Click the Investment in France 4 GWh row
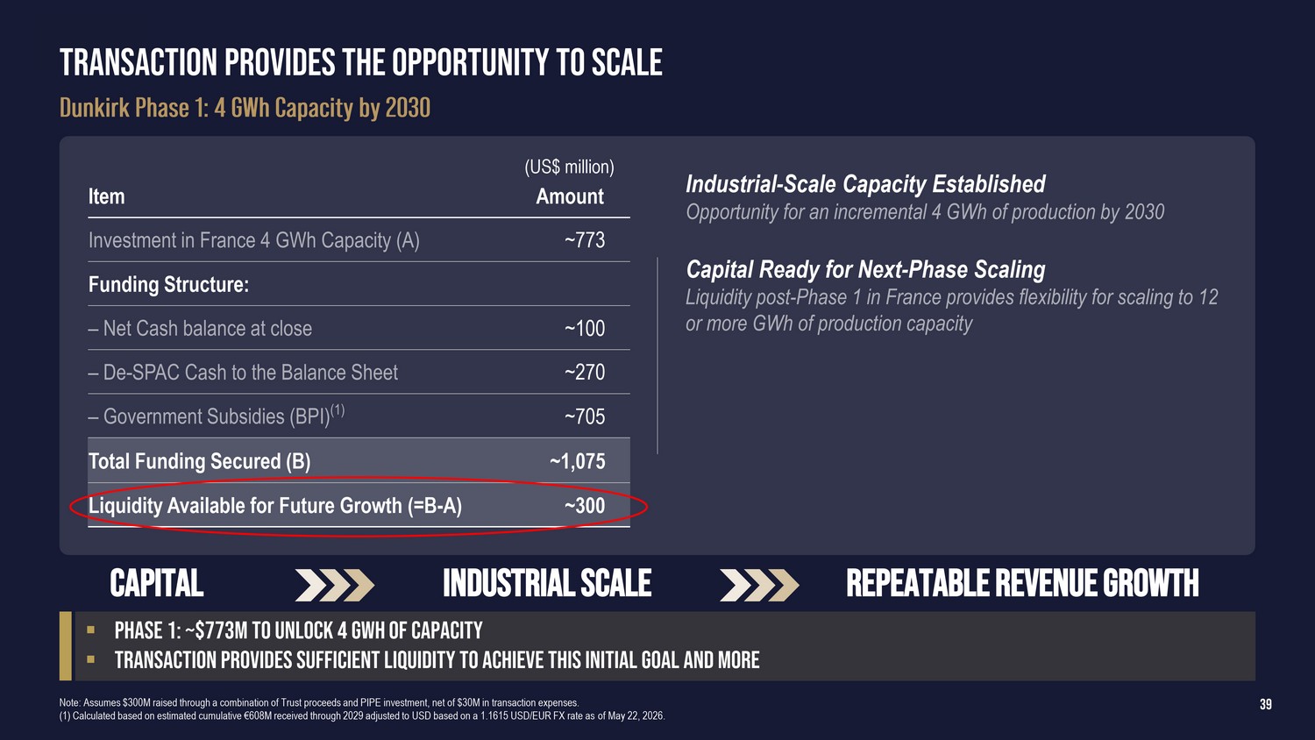Viewport: 1315px width, 740px height. pyautogui.click(x=359, y=240)
